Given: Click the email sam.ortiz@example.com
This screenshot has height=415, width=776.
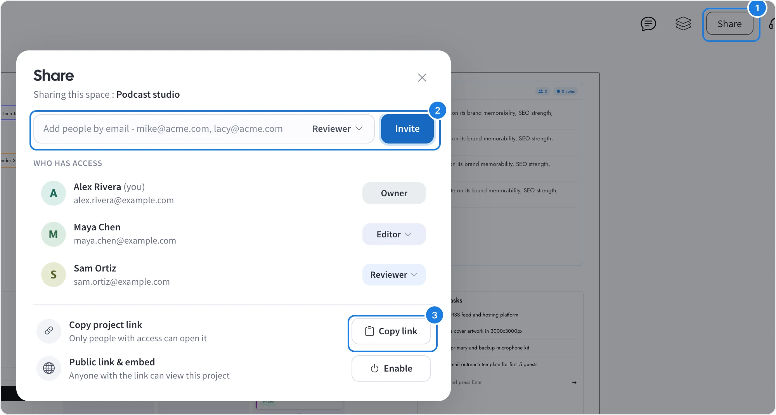Looking at the screenshot, I should pyautogui.click(x=122, y=282).
